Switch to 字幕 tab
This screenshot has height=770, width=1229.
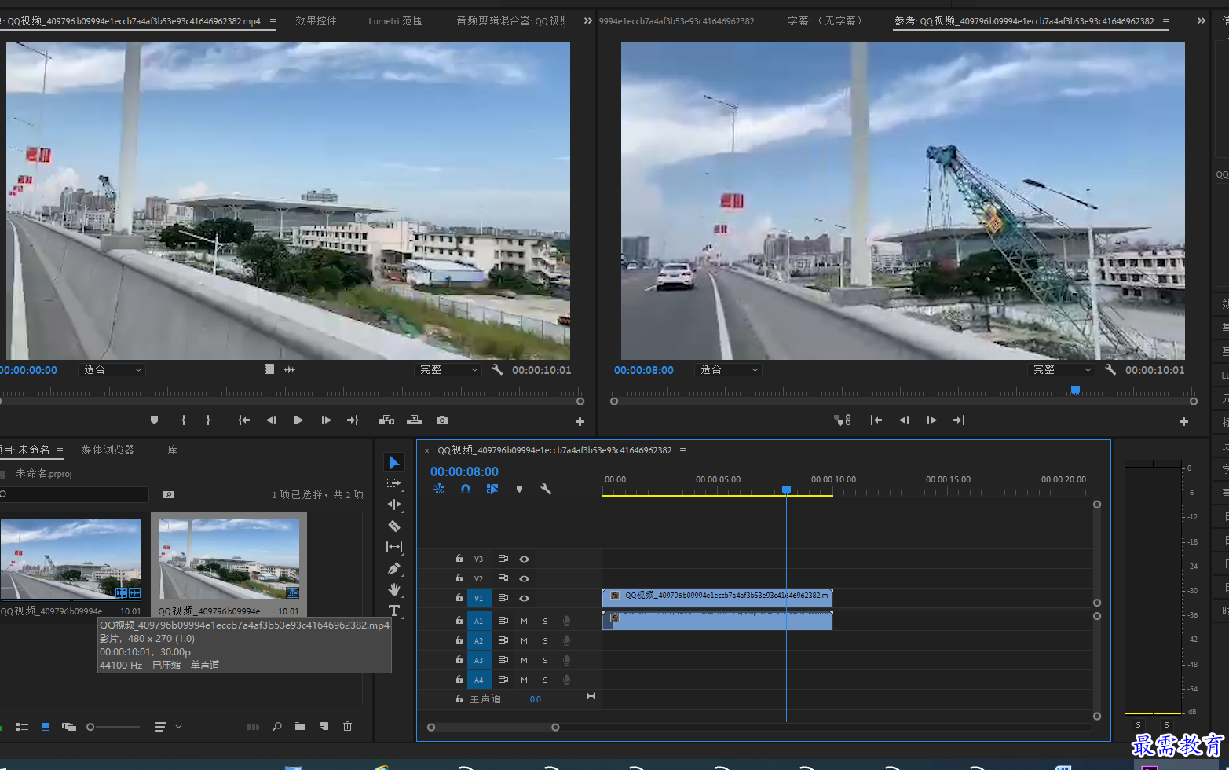click(x=825, y=20)
